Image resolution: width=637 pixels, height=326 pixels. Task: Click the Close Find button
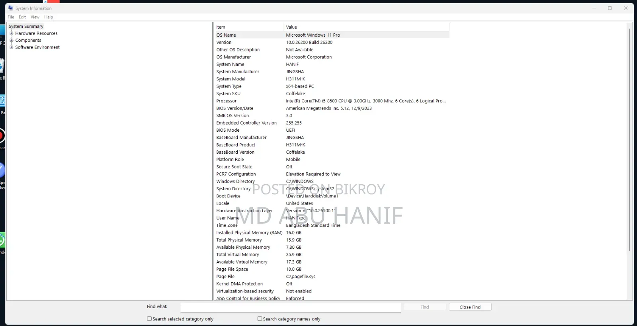coord(470,307)
